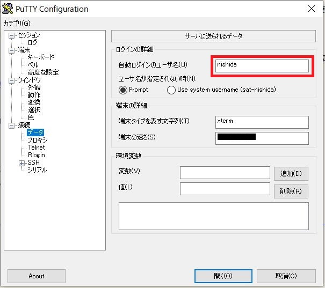Click the 変数(V) input field

click(x=225, y=173)
